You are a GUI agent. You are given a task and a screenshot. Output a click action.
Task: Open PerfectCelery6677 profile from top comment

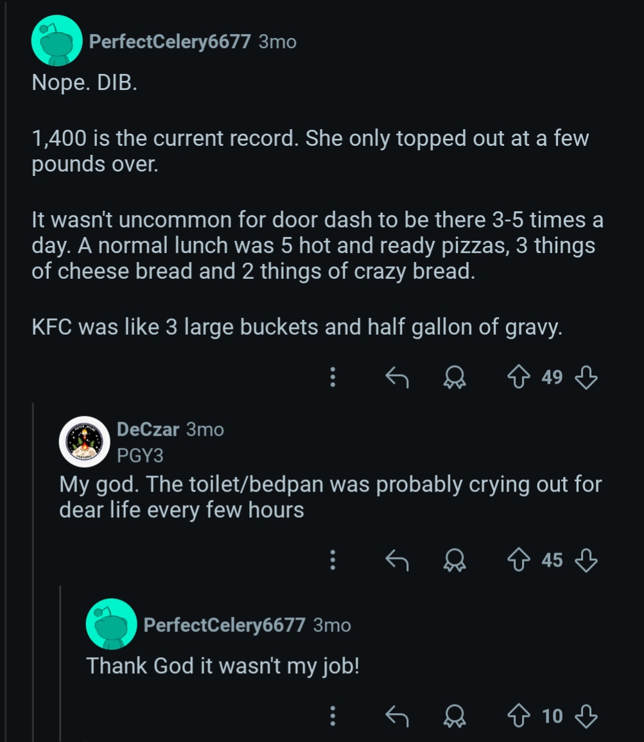[x=170, y=42]
